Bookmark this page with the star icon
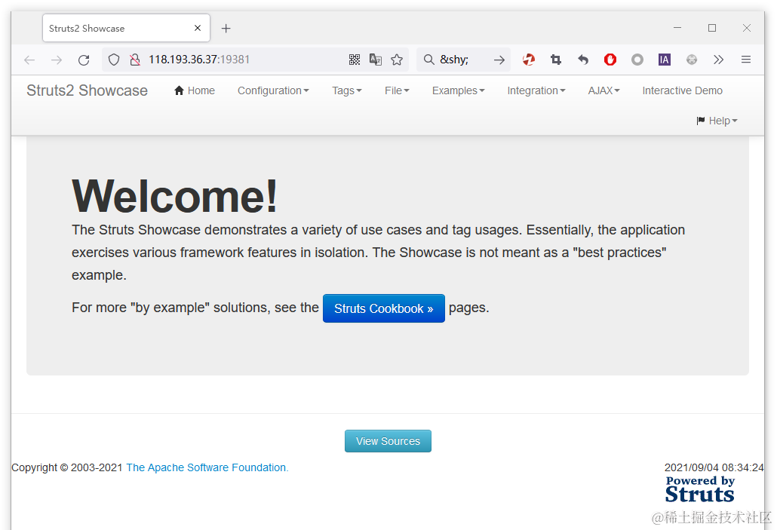This screenshot has height=530, width=777. (x=397, y=60)
